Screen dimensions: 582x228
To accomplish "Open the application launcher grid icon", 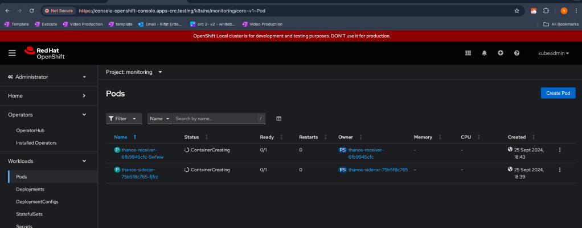I will pos(468,53).
